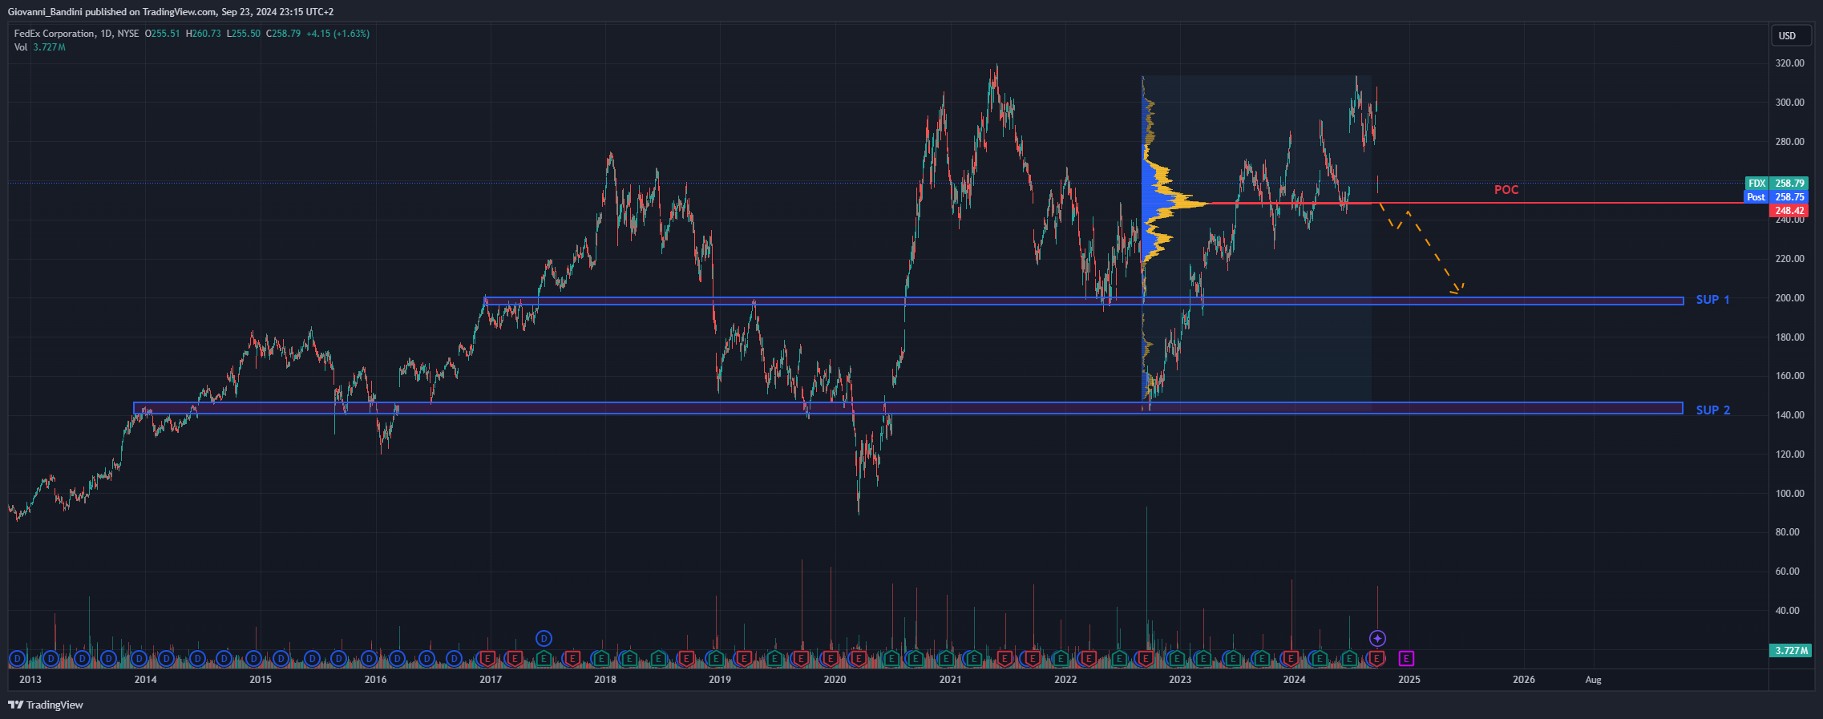This screenshot has height=719, width=1823.
Task: Click the 80.00 price axis label
Action: [x=1787, y=532]
